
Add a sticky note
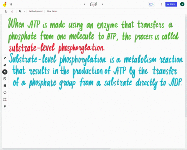[5, 79]
